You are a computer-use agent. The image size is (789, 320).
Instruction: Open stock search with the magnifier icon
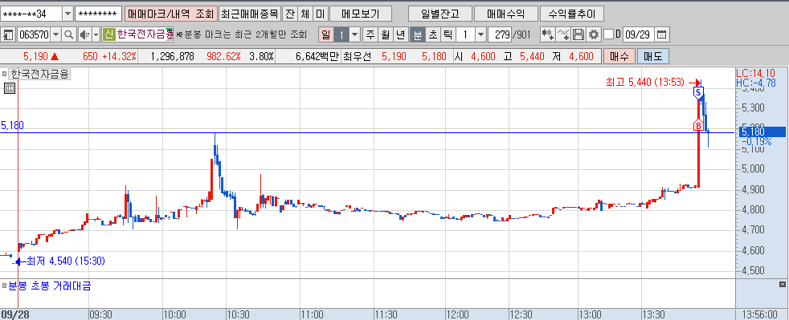[x=68, y=34]
